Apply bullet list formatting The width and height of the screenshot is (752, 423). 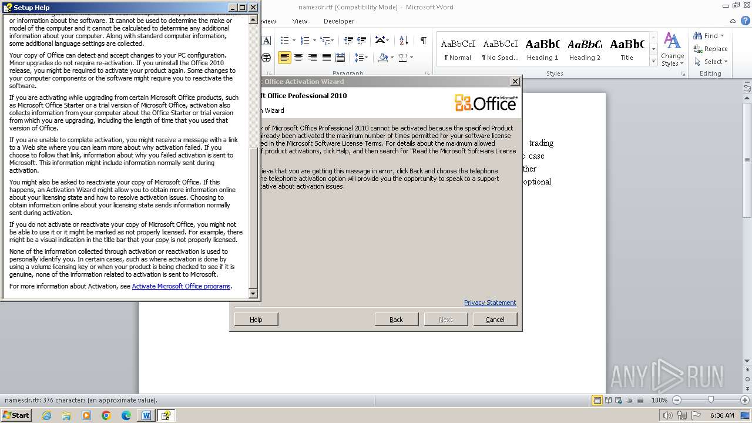click(285, 40)
